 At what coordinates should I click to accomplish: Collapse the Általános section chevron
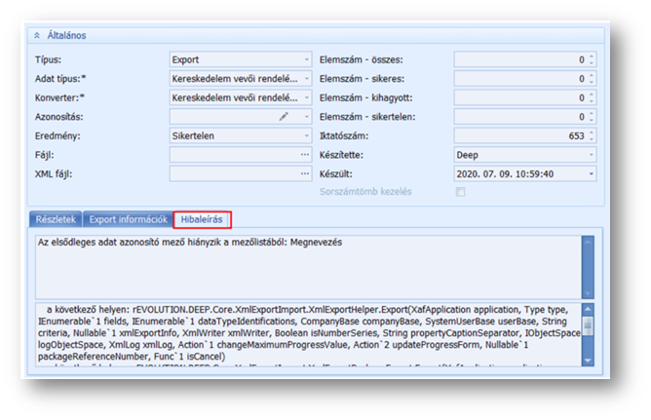[37, 35]
